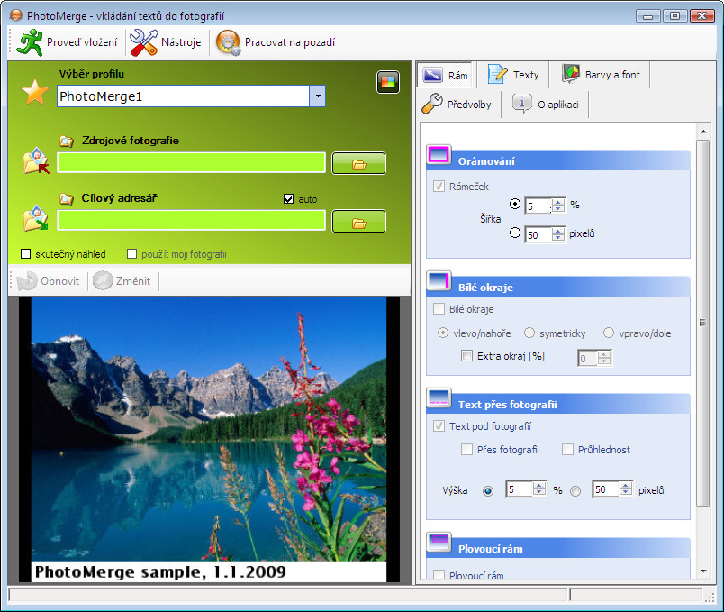Decrease the Výška percent spinner value
Screen dimensions: 724x612
[538, 492]
